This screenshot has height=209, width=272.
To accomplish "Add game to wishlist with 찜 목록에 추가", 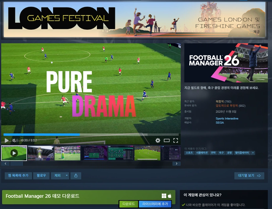I will (18, 176).
